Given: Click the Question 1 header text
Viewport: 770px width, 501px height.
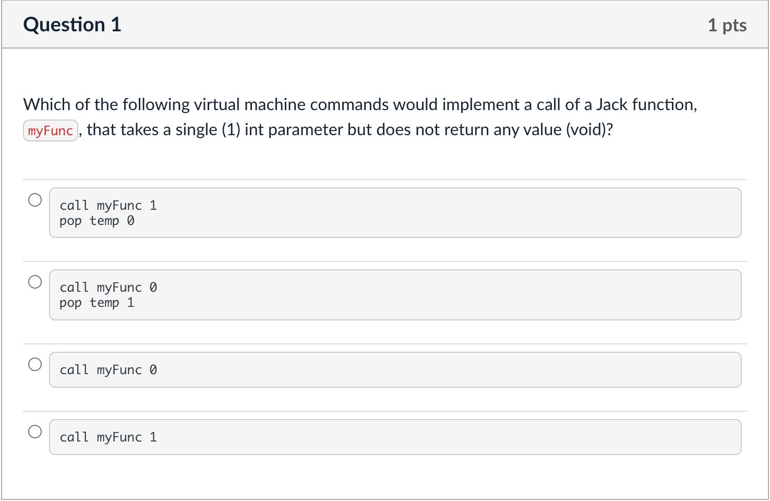Looking at the screenshot, I should pyautogui.click(x=72, y=24).
